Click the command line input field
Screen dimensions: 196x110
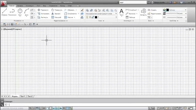point(100,105)
